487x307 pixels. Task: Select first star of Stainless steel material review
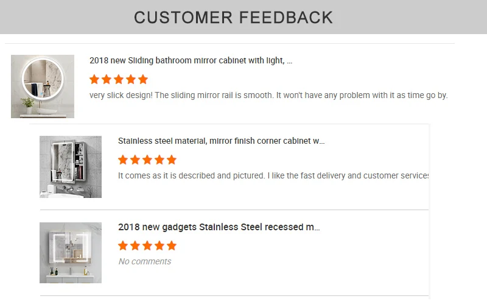tap(123, 160)
